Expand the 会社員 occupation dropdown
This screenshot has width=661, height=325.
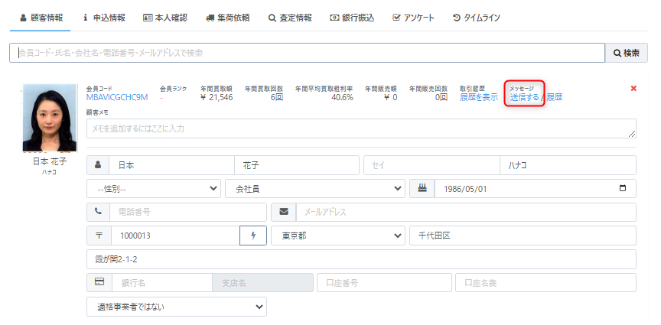315,188
